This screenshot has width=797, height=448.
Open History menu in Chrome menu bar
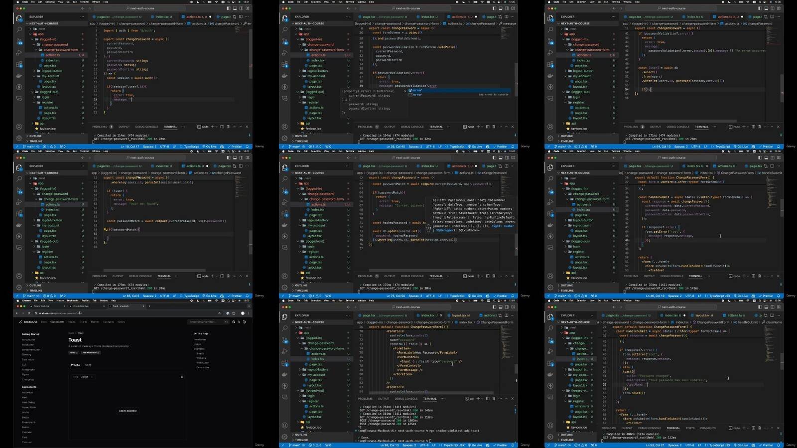pyautogui.click(x=60, y=300)
